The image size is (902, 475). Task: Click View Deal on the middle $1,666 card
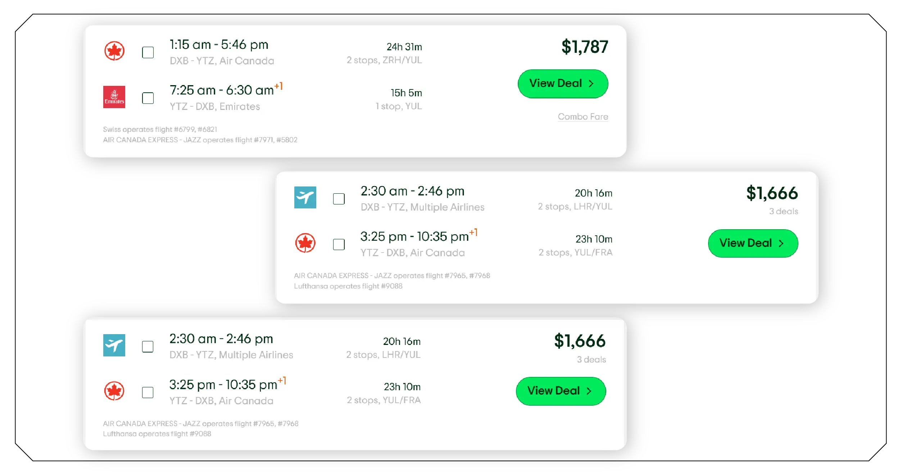tap(753, 243)
